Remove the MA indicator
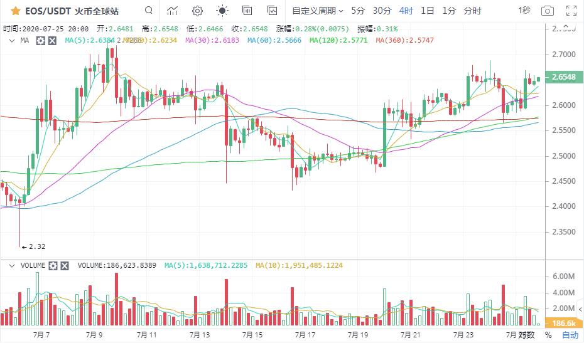This screenshot has height=343, width=584. click(52, 40)
